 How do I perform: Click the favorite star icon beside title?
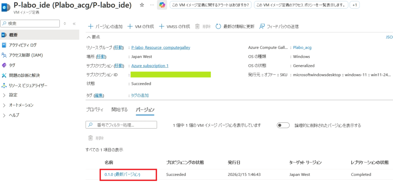(x=142, y=5)
